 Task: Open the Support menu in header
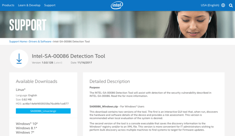point(50,5)
